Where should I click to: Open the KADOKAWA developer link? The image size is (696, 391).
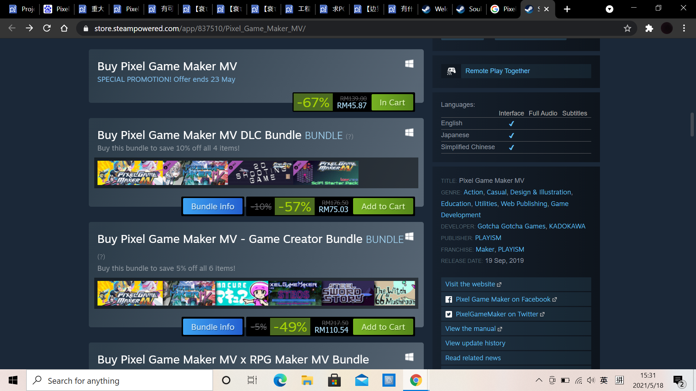[x=567, y=226]
